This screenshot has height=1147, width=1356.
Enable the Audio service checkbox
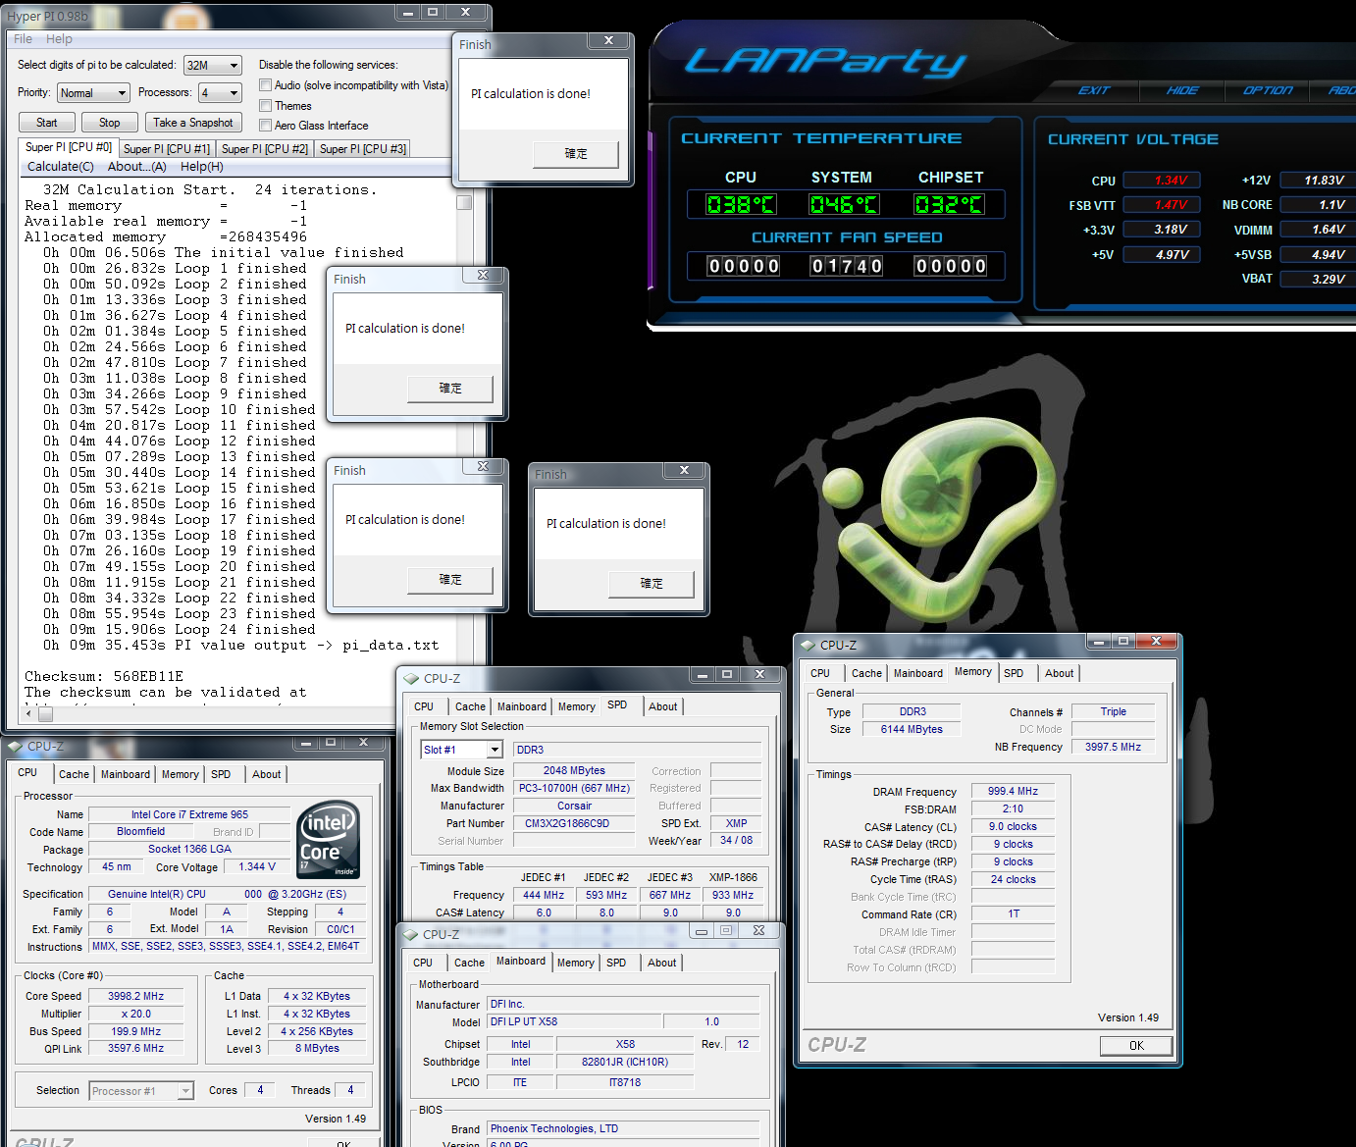click(265, 85)
